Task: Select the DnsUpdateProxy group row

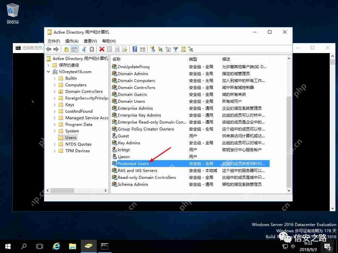Action: click(x=190, y=67)
